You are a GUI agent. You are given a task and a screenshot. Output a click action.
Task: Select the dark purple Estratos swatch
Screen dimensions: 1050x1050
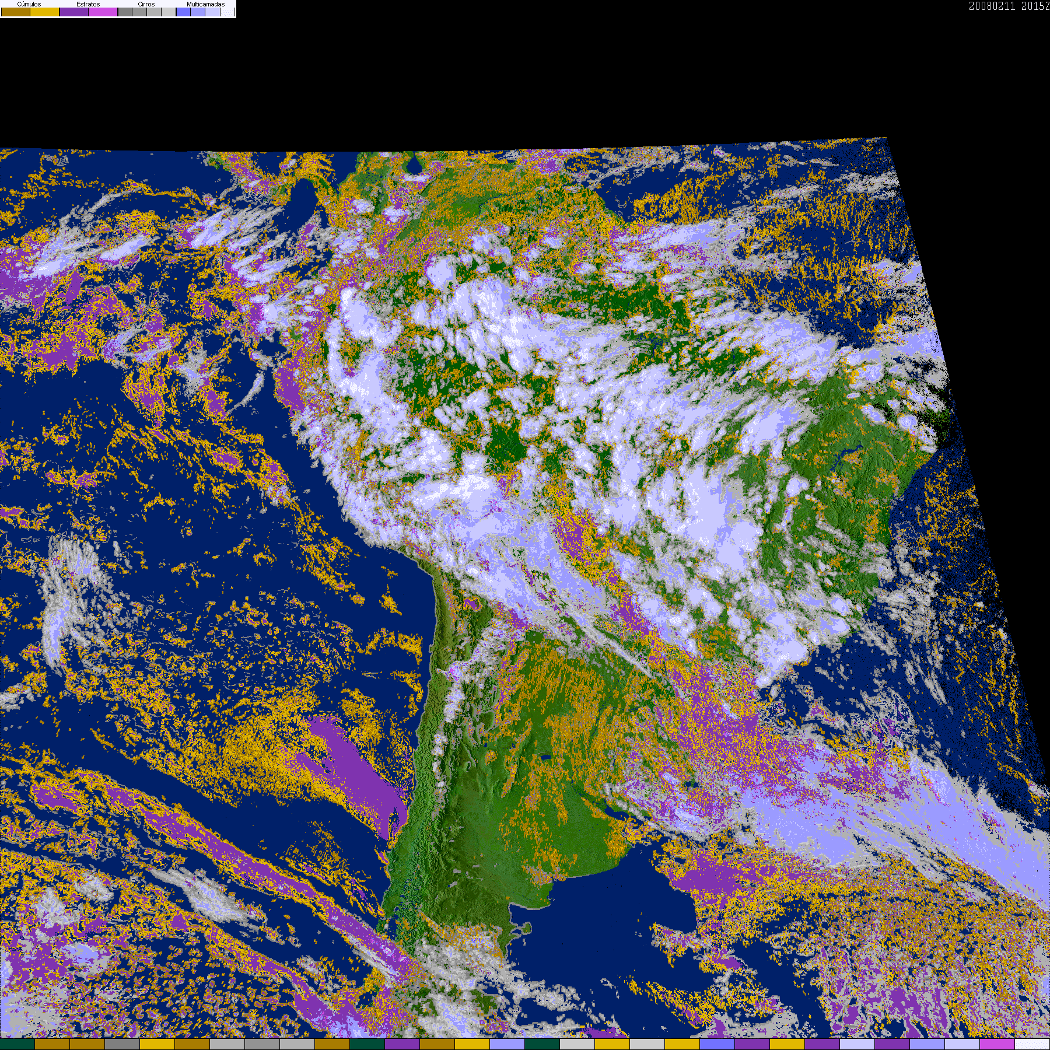coord(74,12)
